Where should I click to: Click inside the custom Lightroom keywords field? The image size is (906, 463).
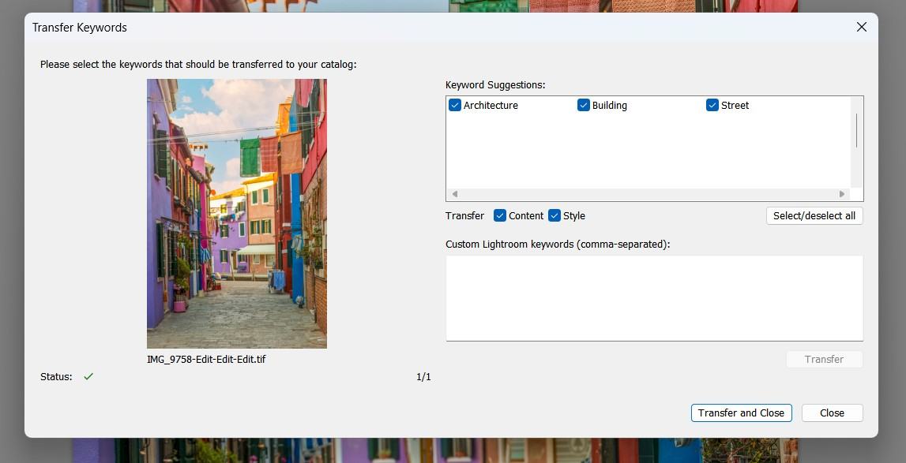point(654,298)
